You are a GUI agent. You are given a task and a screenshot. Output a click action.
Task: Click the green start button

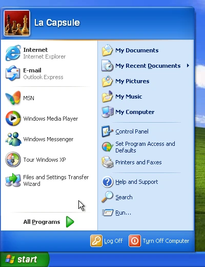pyautogui.click(x=25, y=259)
